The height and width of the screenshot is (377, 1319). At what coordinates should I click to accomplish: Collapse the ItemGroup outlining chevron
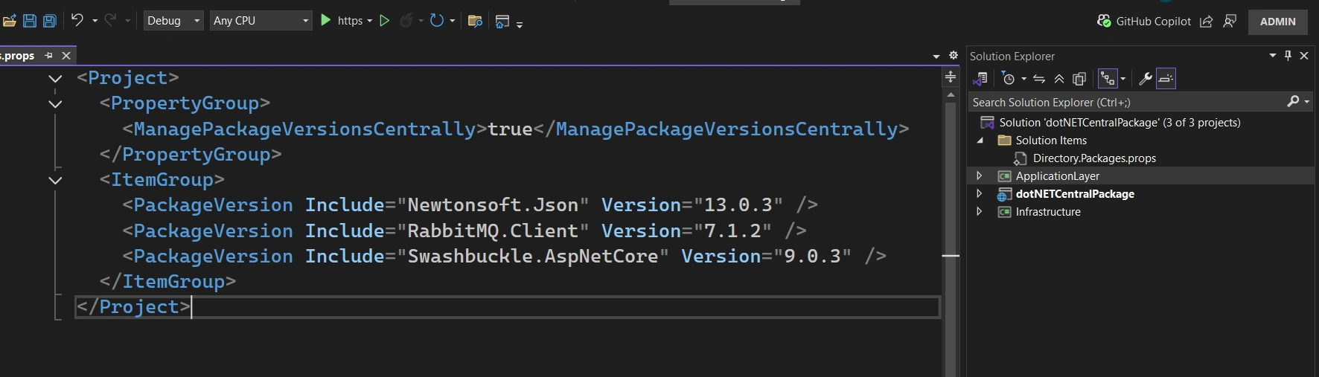[x=55, y=180]
